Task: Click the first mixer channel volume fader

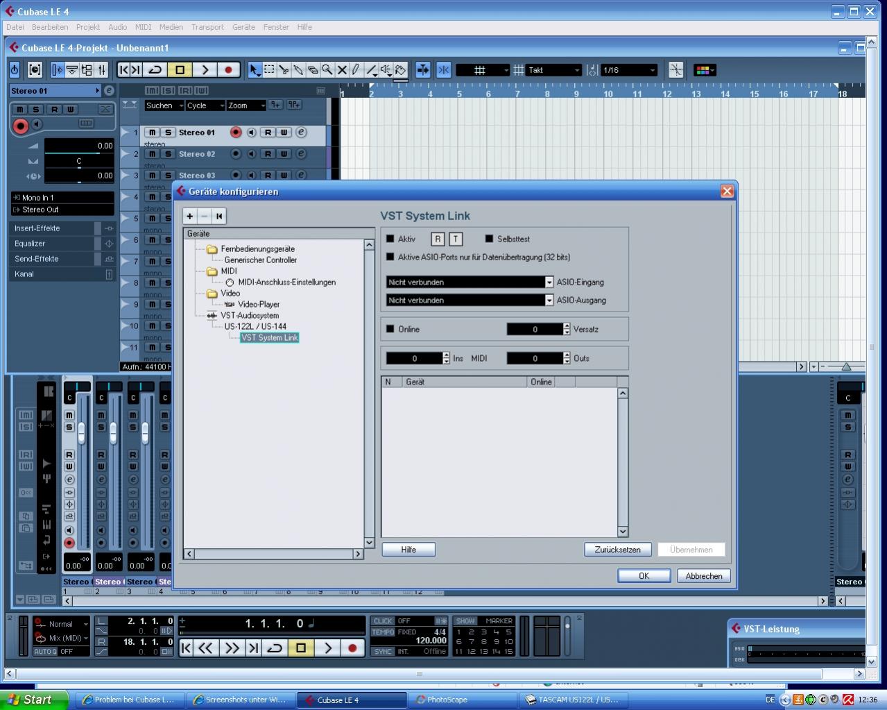Action: point(81,433)
